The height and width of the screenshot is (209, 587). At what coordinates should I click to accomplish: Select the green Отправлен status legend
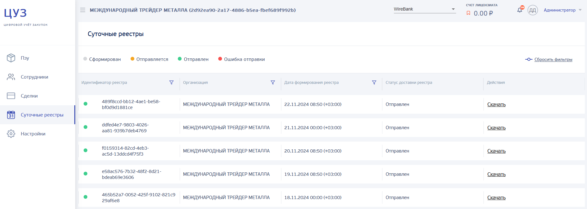click(193, 59)
